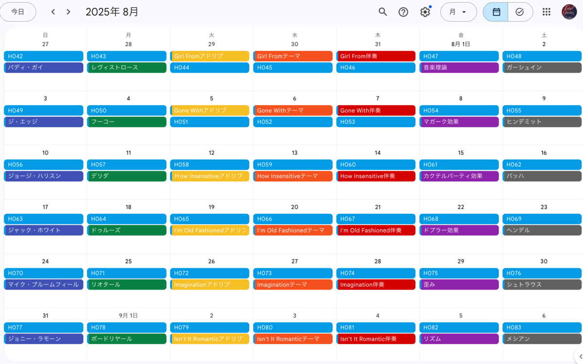Open the H071 event
The image size is (583, 364).
tap(127, 273)
